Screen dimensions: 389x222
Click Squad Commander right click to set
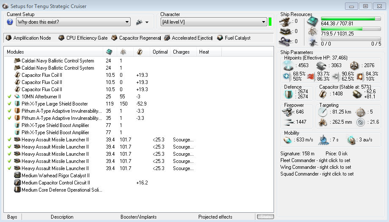pos(317,174)
